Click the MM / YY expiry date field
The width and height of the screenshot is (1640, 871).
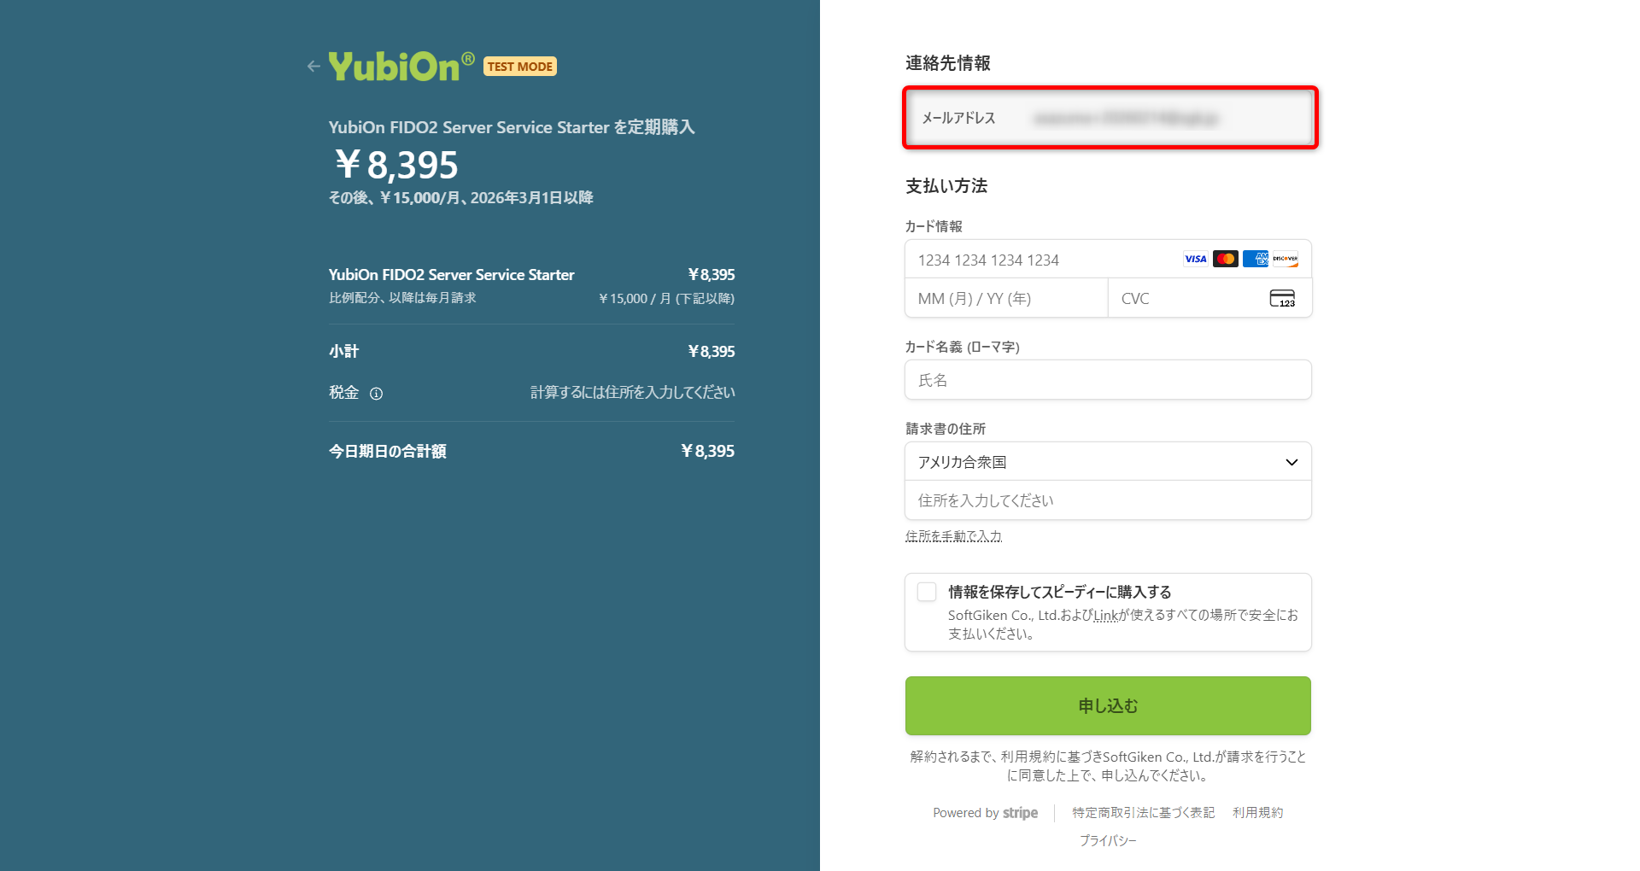1005,299
